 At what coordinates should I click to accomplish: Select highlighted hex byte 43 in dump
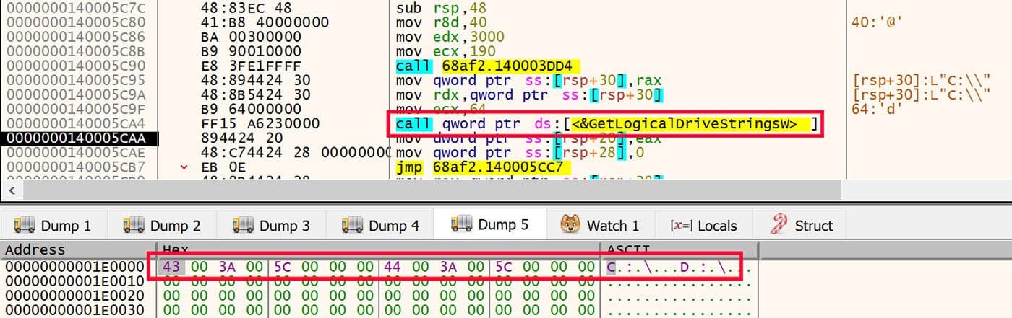[x=173, y=267]
